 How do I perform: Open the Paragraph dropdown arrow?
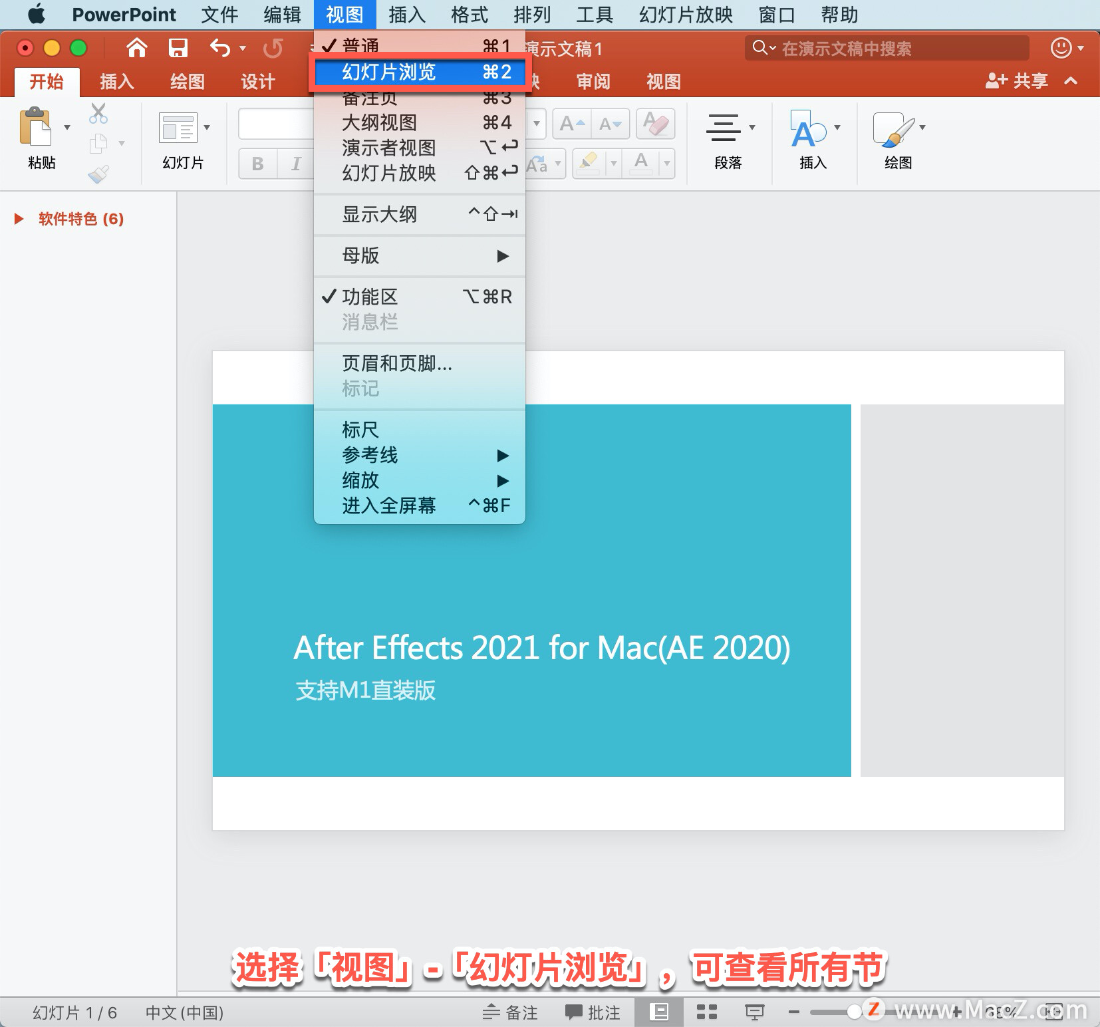pos(752,127)
